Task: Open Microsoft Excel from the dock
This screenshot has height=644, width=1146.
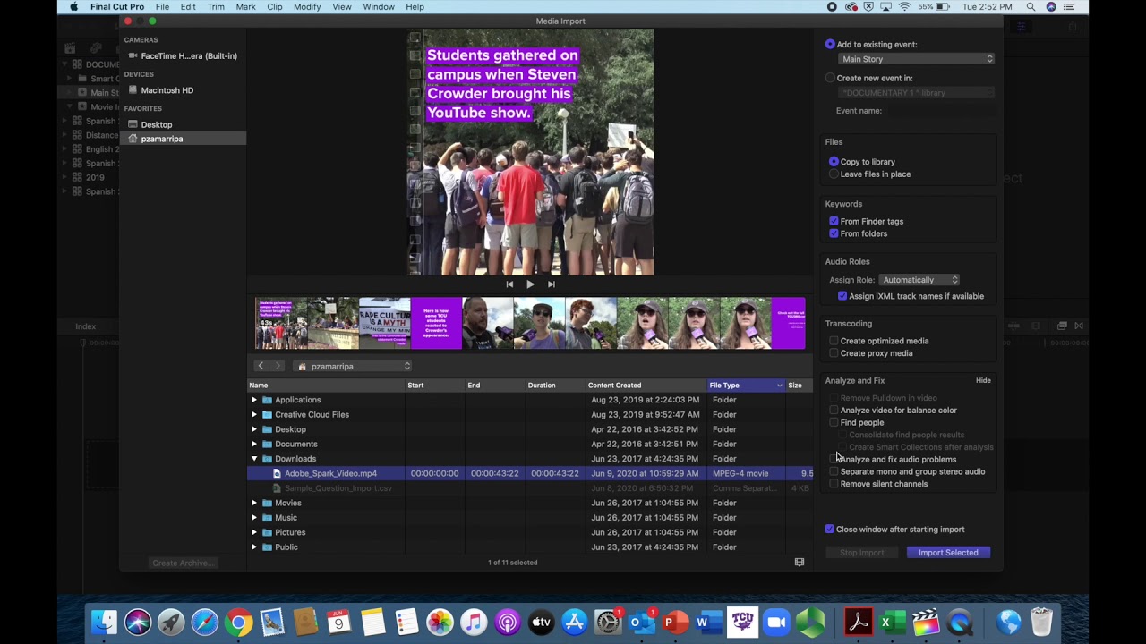Action: (x=891, y=623)
